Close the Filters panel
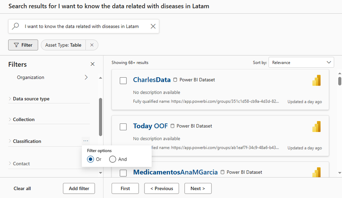The image size is (342, 198). [x=92, y=64]
